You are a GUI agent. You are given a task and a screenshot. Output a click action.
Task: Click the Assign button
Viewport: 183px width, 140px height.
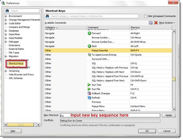[169, 115]
